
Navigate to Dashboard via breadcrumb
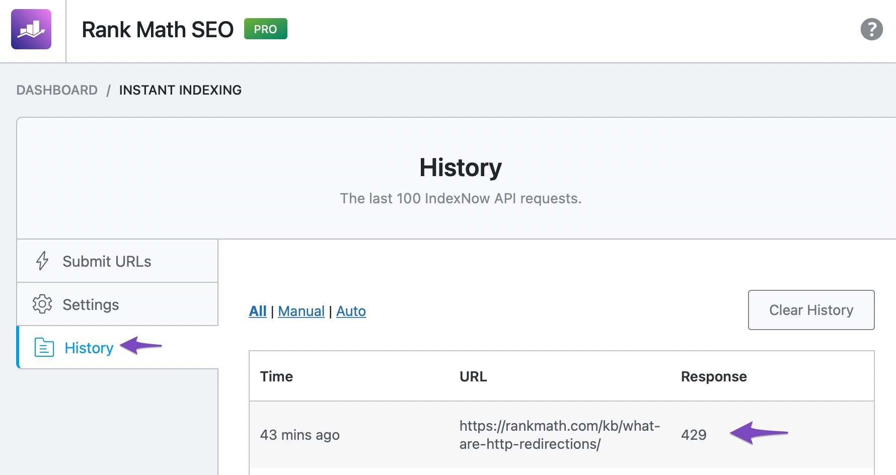click(x=57, y=90)
